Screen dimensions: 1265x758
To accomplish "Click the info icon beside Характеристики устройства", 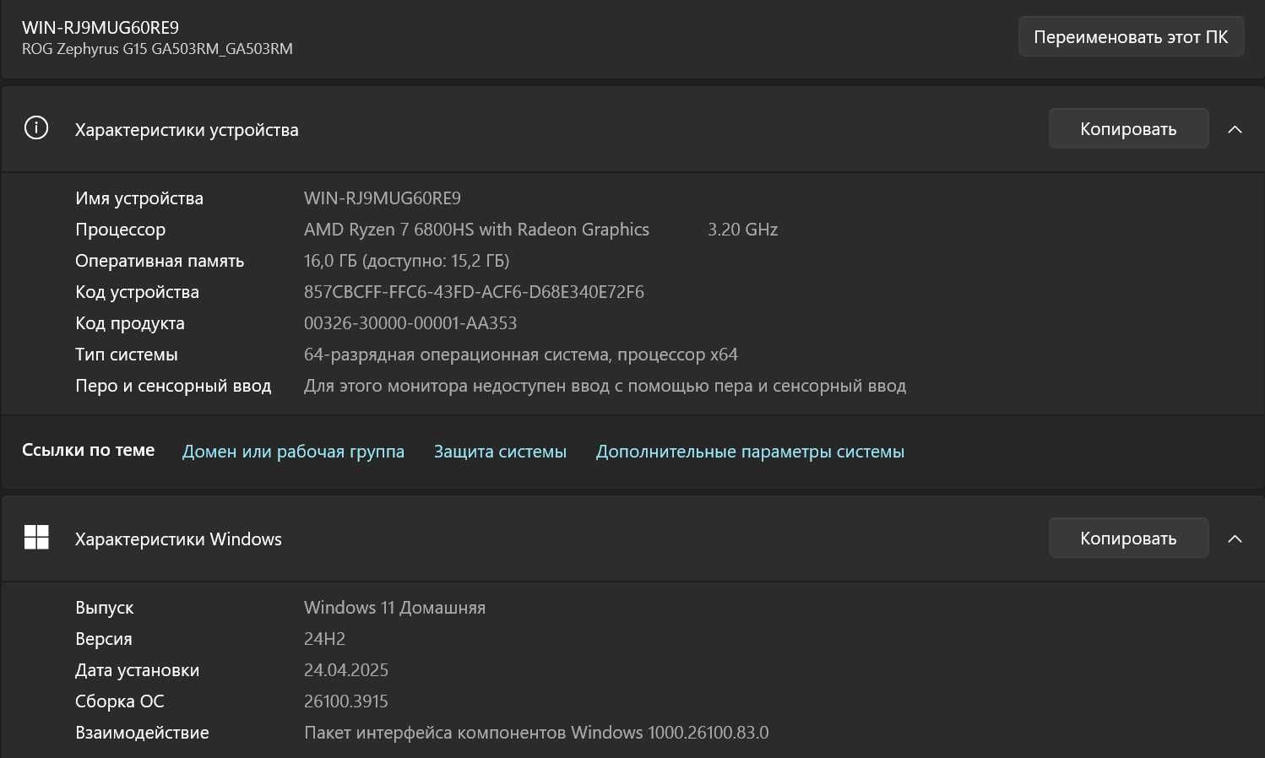I will (x=36, y=128).
